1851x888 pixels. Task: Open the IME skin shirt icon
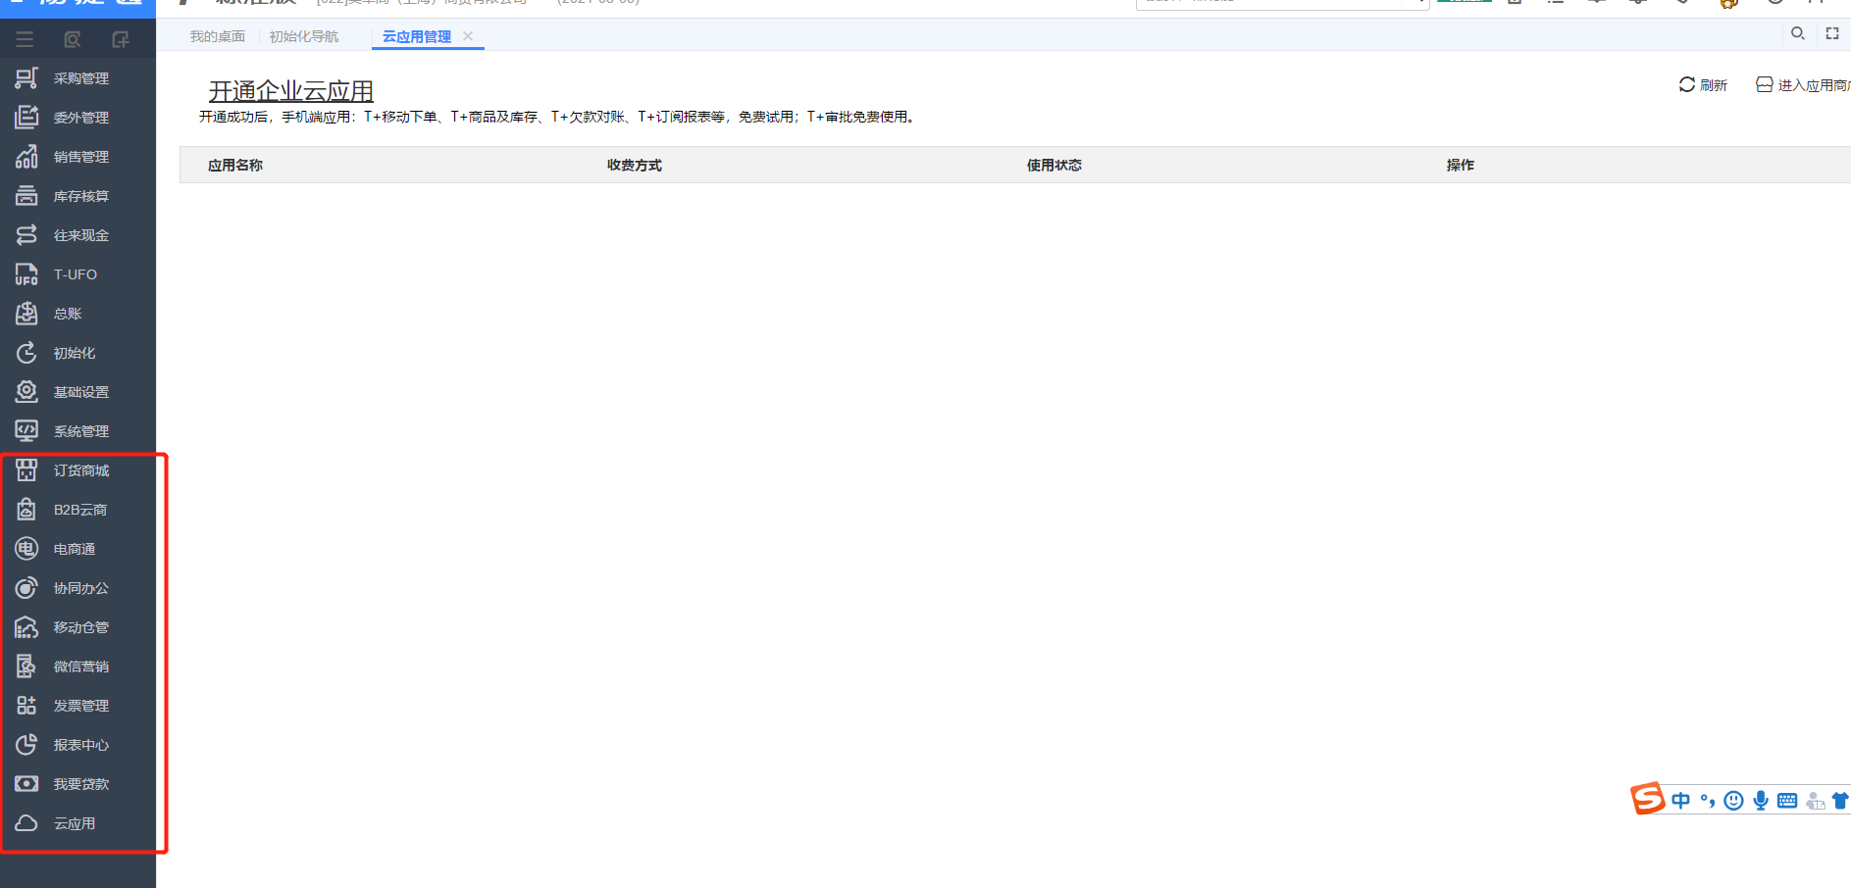1841,801
